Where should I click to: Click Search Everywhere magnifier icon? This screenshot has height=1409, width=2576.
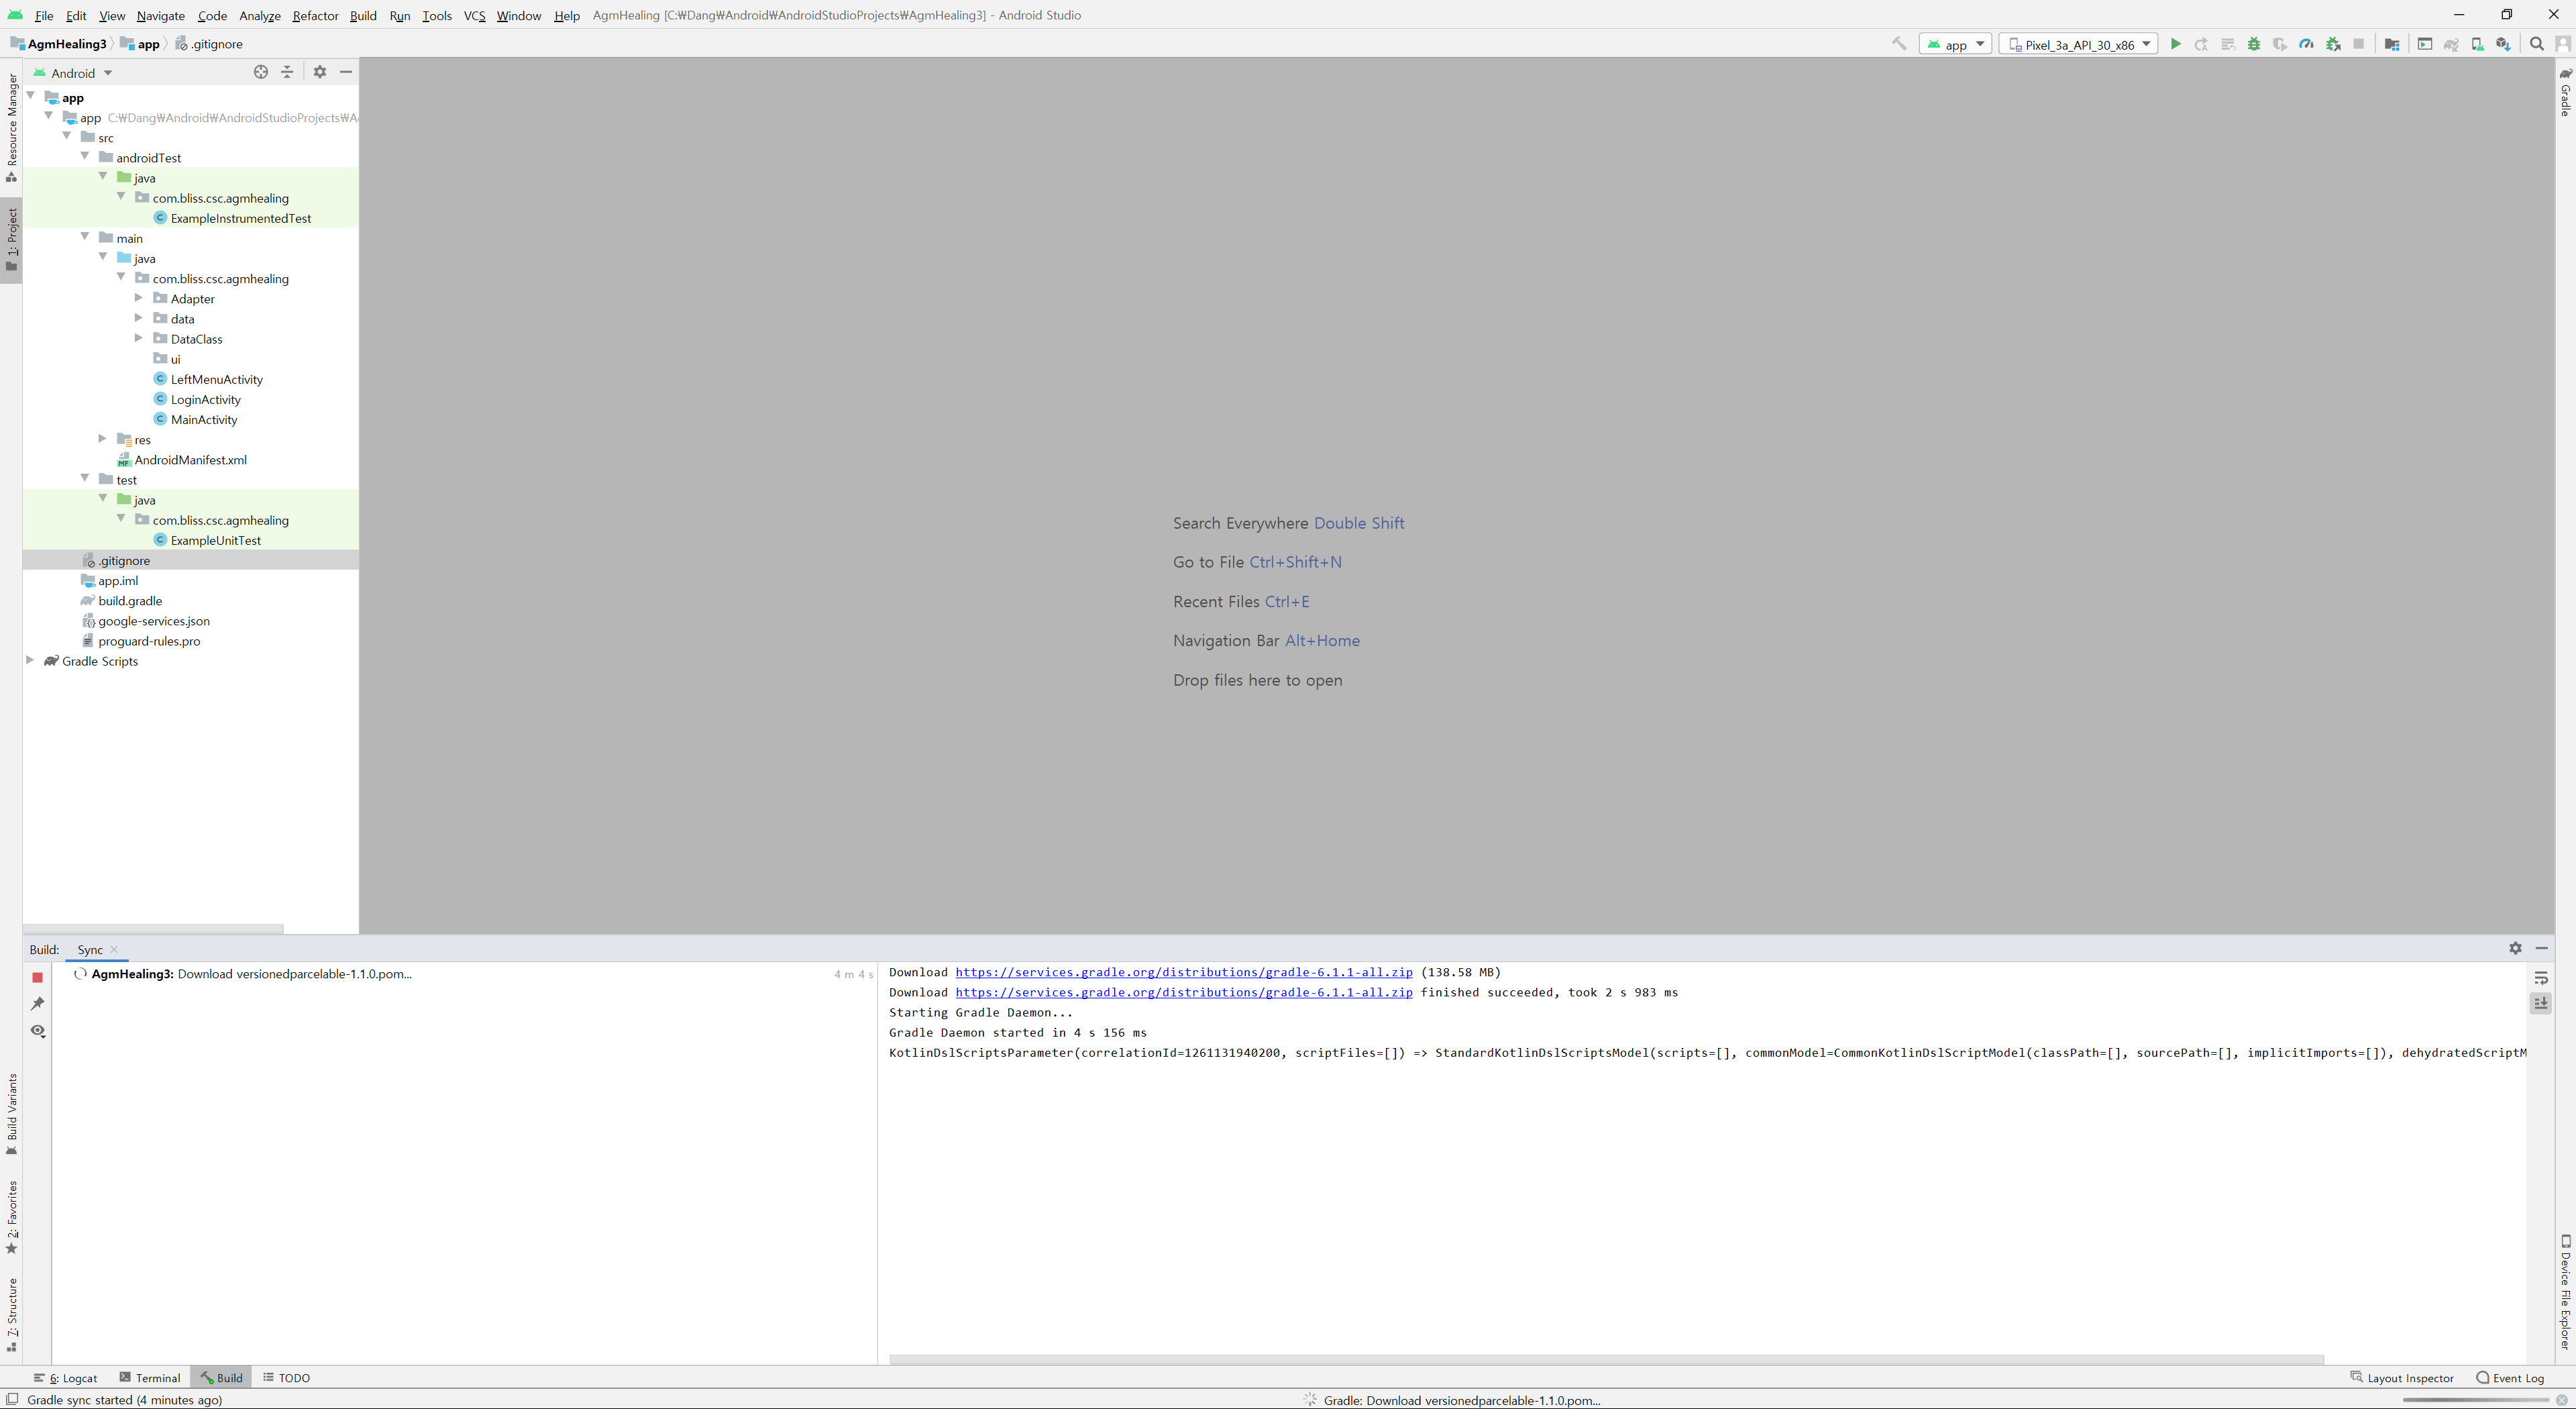point(2536,44)
